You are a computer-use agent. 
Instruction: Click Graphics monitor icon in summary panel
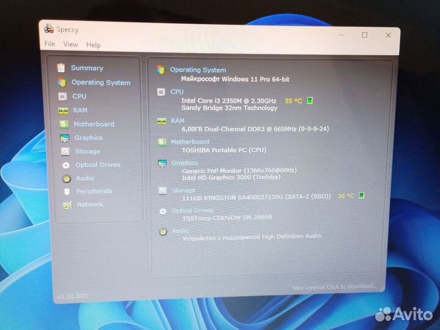tap(162, 163)
